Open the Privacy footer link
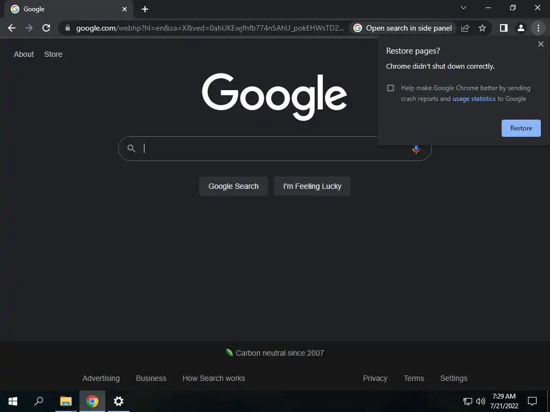 (x=375, y=378)
